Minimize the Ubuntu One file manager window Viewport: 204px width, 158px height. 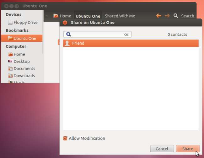click(x=11, y=6)
